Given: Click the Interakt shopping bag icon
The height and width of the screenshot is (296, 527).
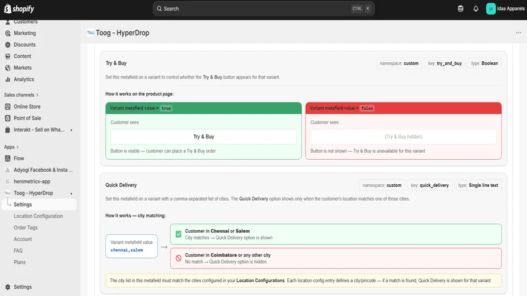Looking at the screenshot, I should point(8,130).
